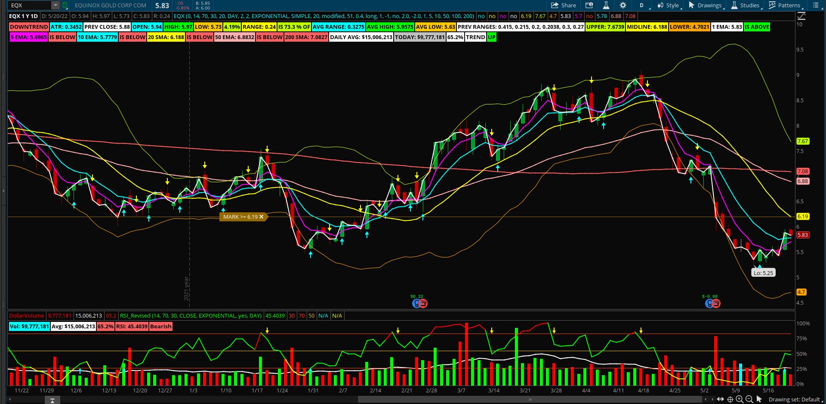Click the scrollbar left arrow at the bottom left
The image size is (826, 404).
tap(10, 400)
